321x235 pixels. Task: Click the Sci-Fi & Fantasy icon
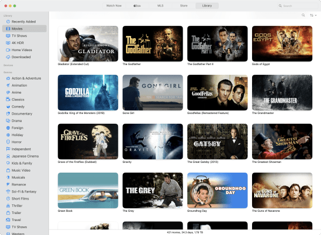8,191
